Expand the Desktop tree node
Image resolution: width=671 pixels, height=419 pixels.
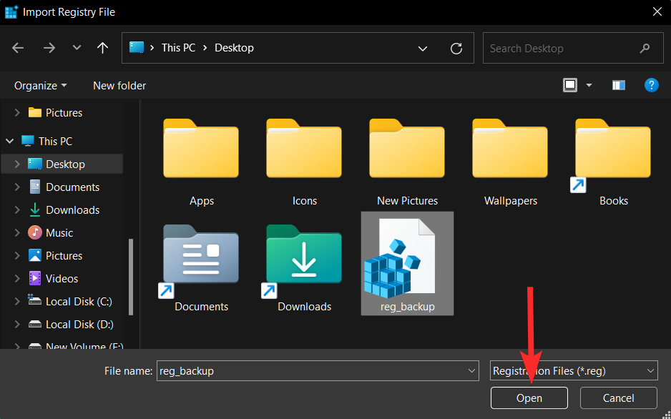tap(17, 164)
